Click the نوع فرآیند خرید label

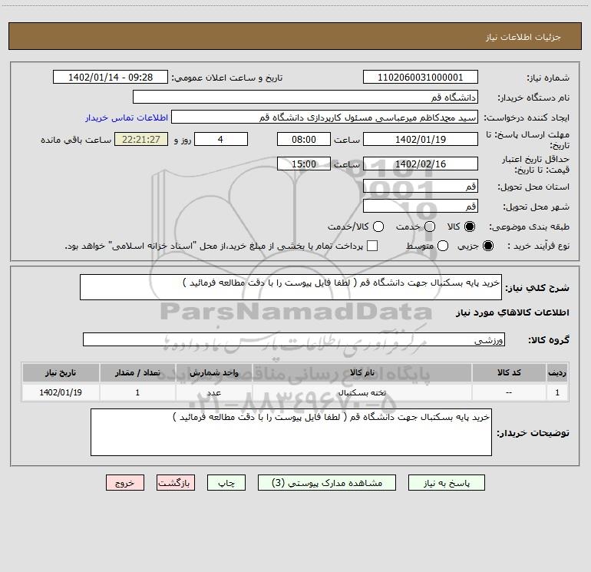539,246
